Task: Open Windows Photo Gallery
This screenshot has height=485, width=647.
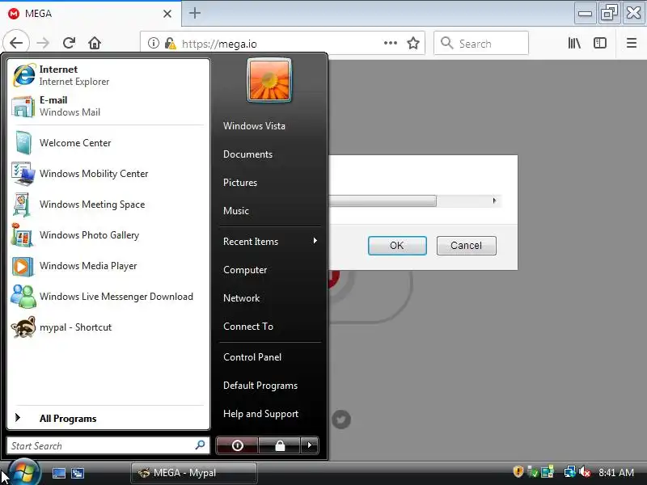Action: pos(108,235)
